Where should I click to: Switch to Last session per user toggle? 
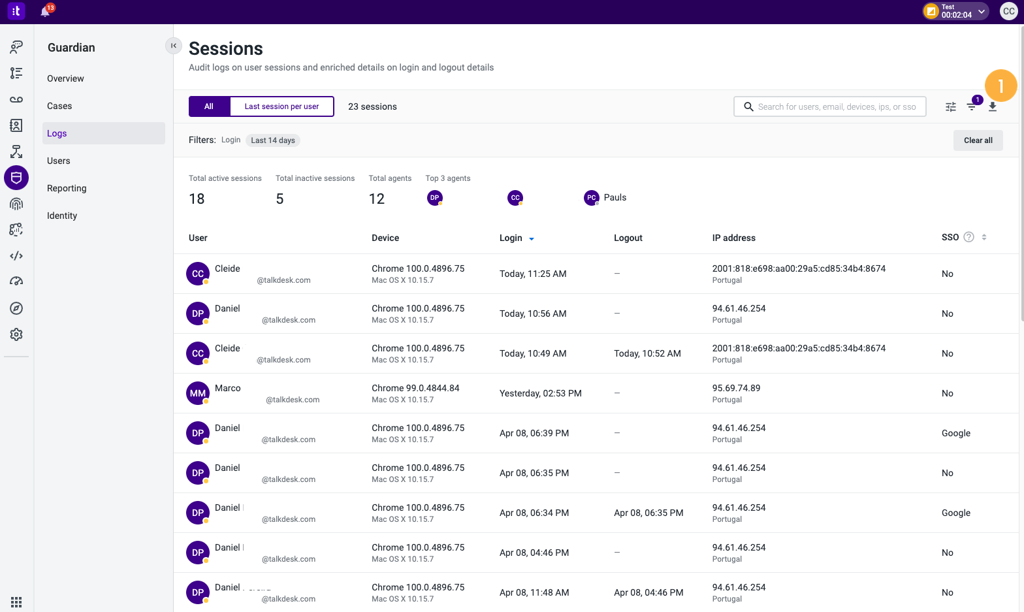pos(282,106)
